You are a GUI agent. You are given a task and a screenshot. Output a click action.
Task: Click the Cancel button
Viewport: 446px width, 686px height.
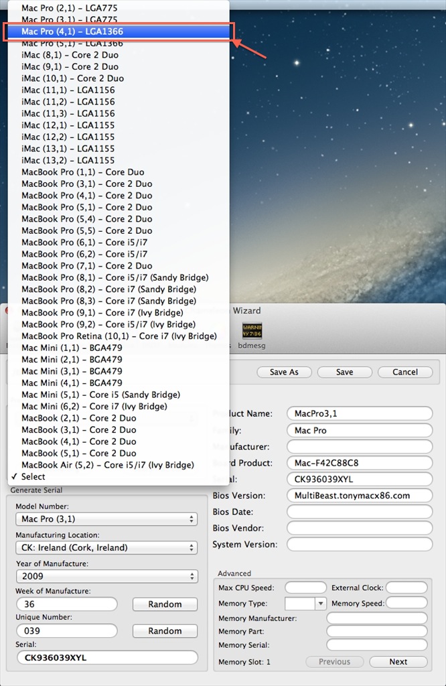click(x=405, y=372)
